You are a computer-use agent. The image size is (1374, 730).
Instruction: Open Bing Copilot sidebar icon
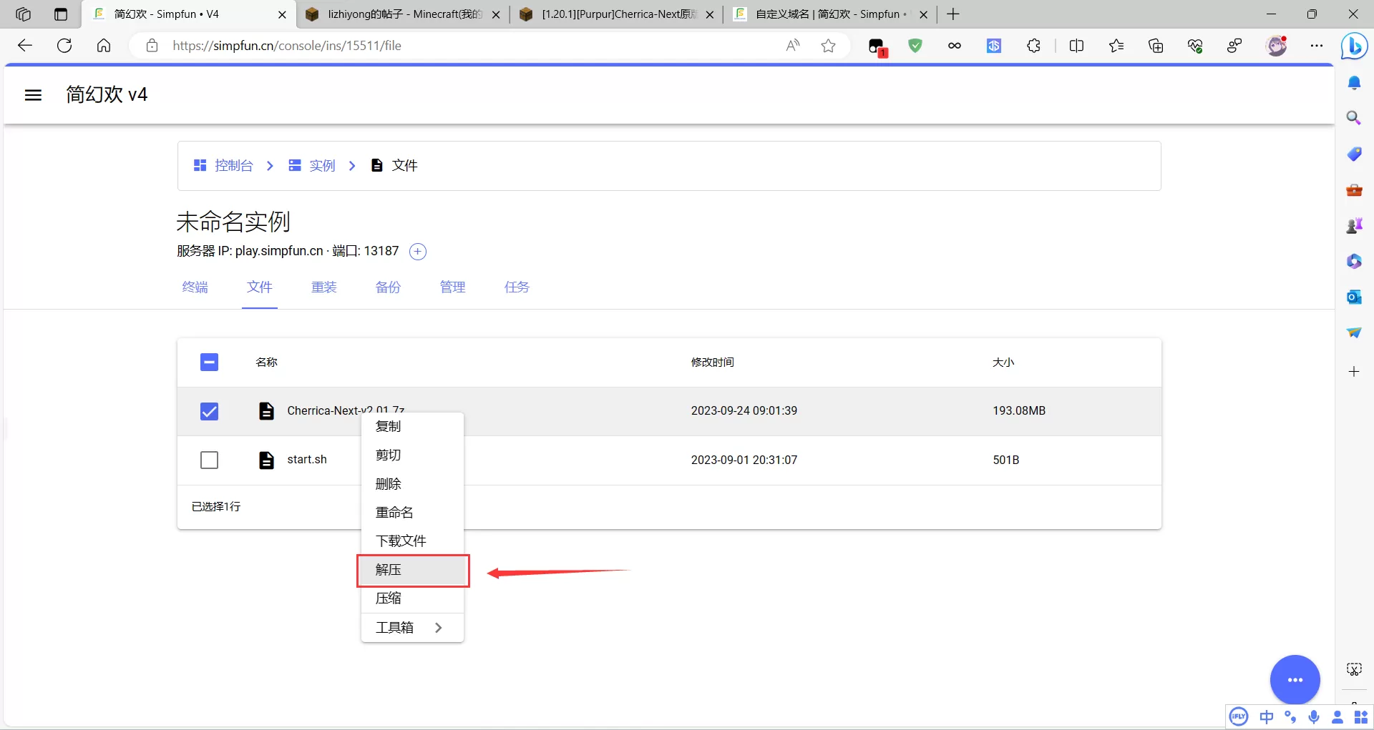coord(1353,46)
